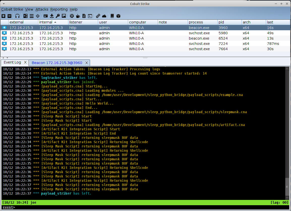Click the headphones Listeners icon
Viewport: 291px width, 211px height.
point(17,16)
